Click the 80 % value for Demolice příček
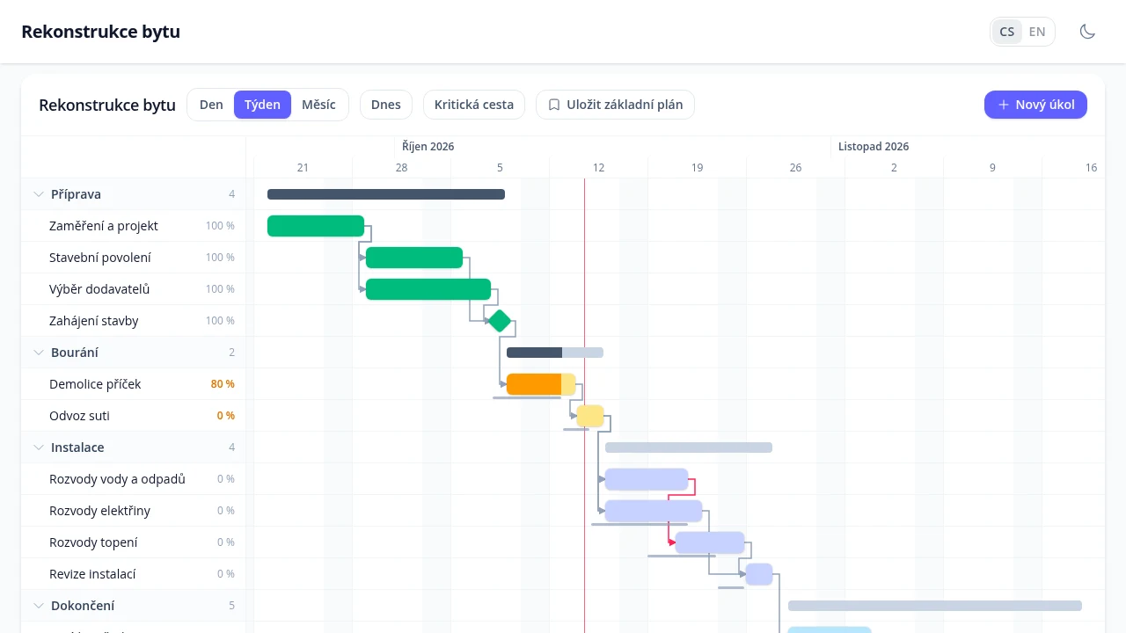This screenshot has width=1126, height=633. click(x=223, y=384)
